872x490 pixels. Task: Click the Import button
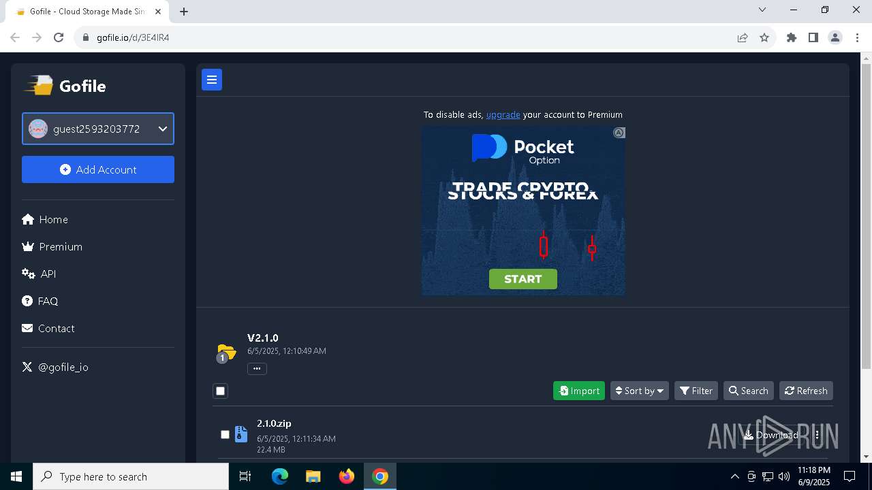click(579, 391)
